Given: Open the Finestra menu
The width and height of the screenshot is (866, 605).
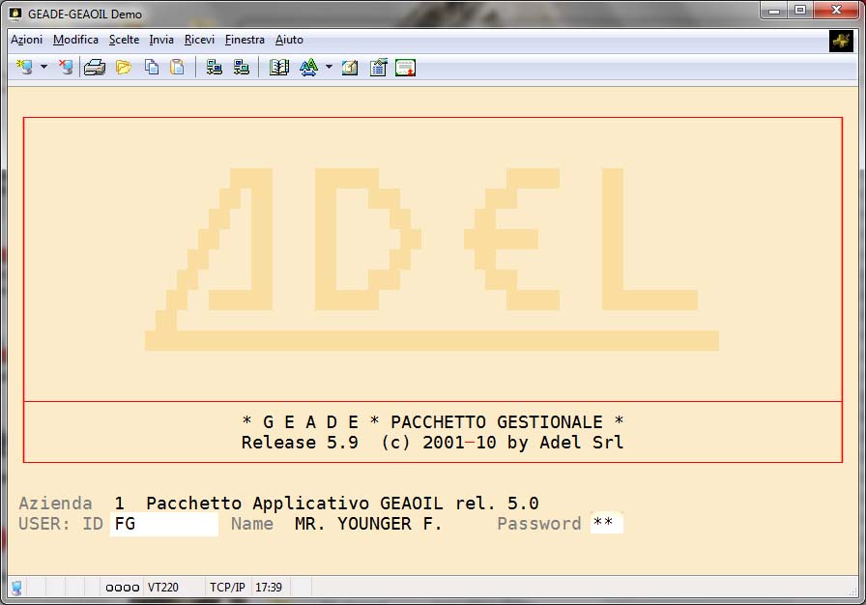Looking at the screenshot, I should [245, 40].
